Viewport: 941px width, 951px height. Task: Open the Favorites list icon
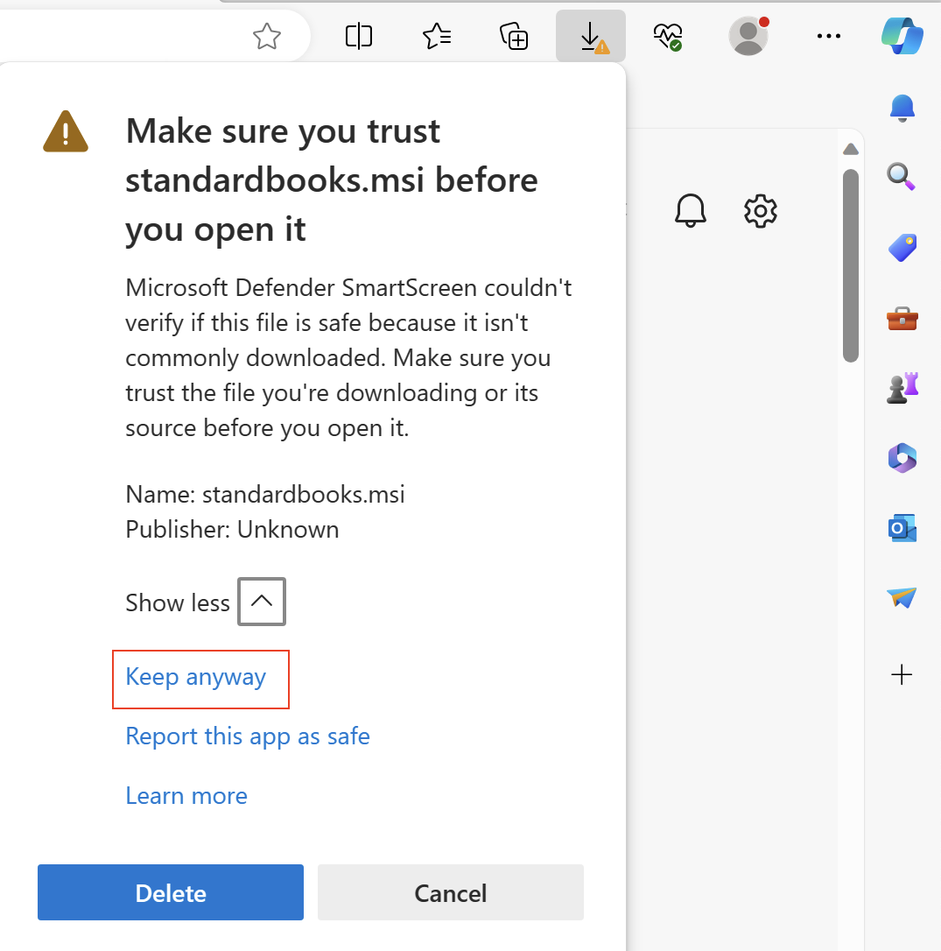click(436, 36)
